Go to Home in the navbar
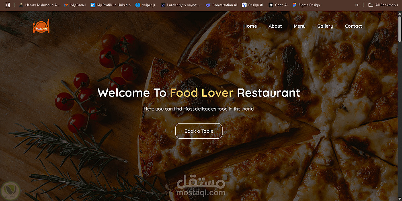 pos(250,26)
